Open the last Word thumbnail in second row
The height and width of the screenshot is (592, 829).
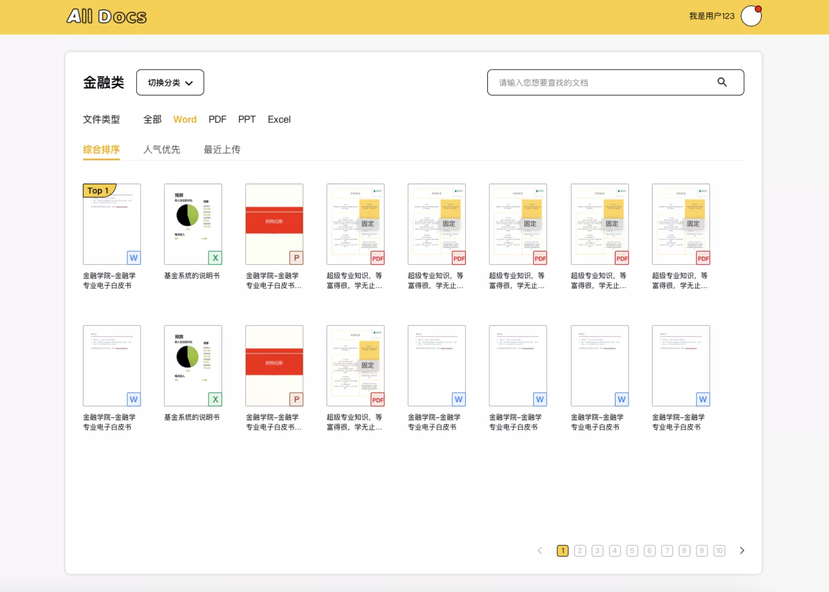pyautogui.click(x=681, y=366)
